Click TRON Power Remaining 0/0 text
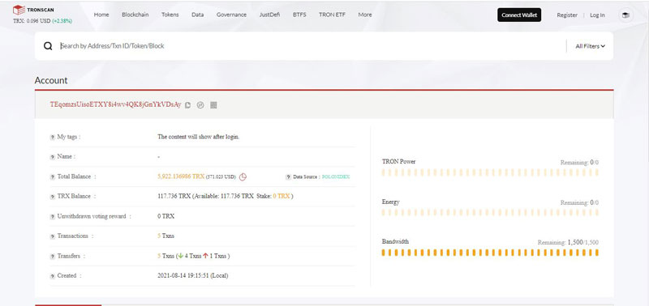The width and height of the screenshot is (649, 306). point(579,162)
